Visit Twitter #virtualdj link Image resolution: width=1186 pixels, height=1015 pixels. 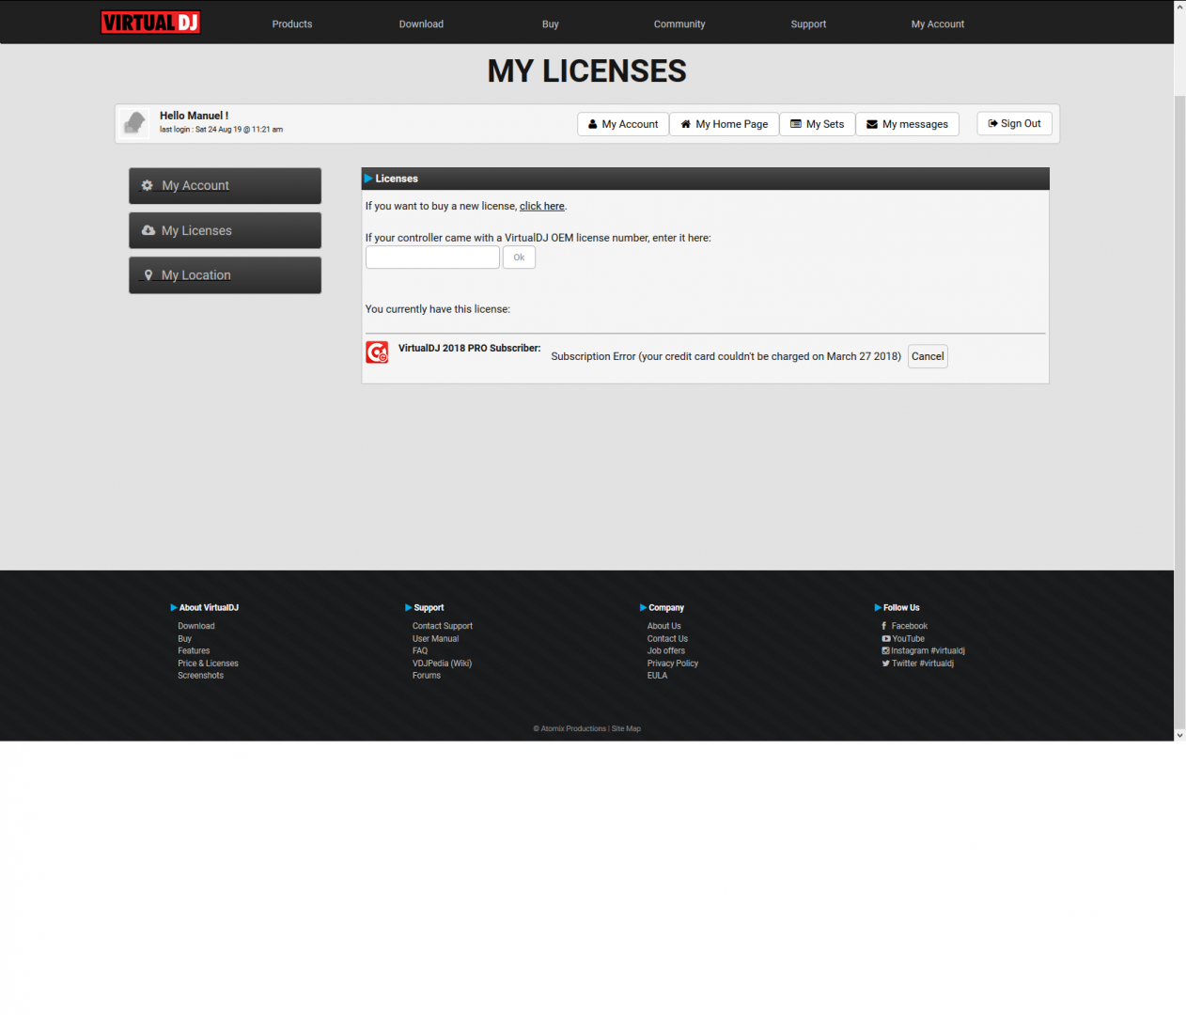point(918,664)
